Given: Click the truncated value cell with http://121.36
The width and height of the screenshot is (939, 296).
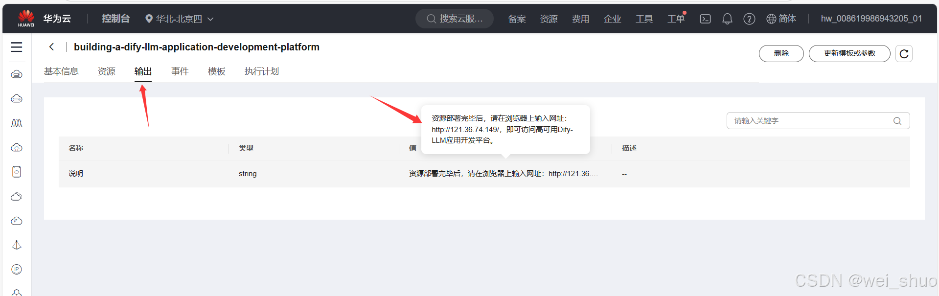Looking at the screenshot, I should 503,174.
